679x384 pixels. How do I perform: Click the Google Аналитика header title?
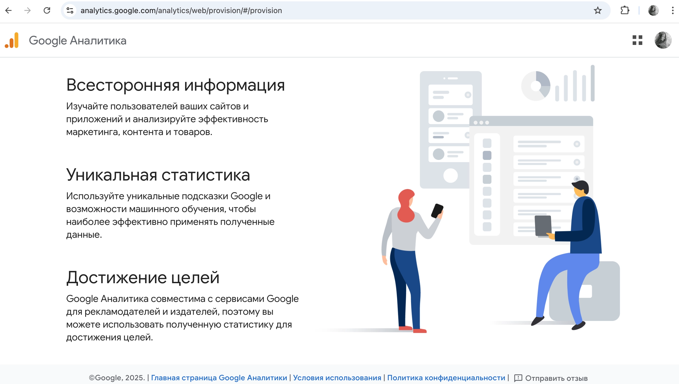(78, 40)
